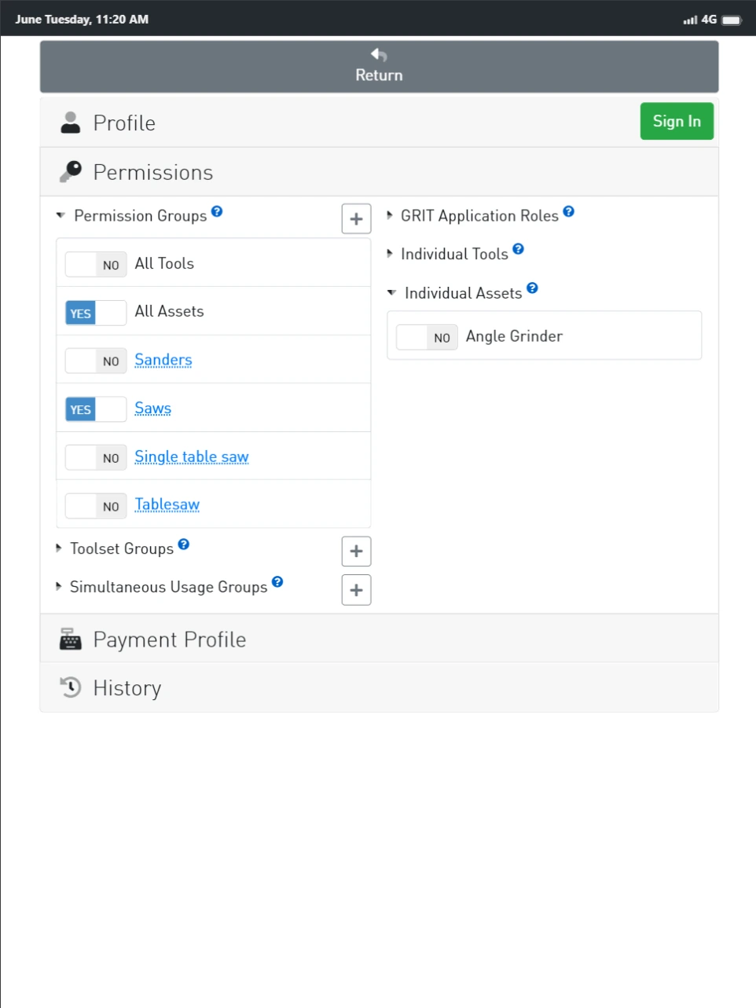The width and height of the screenshot is (756, 1008).
Task: Click the Individual Assets help icon
Action: pos(532,288)
